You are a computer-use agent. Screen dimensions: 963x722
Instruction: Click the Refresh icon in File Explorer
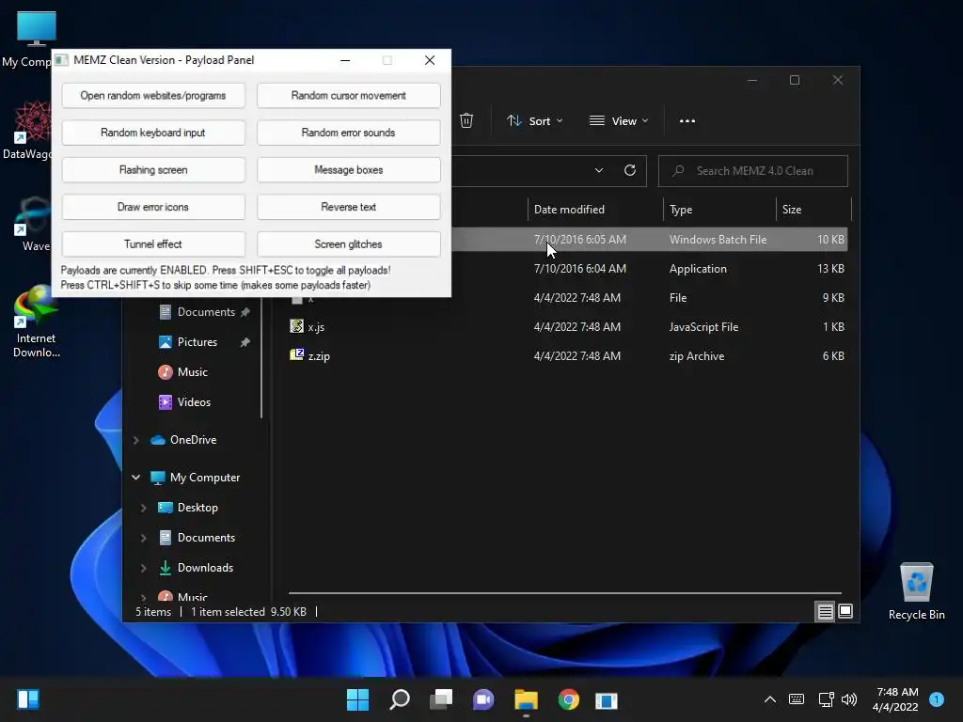[629, 171]
